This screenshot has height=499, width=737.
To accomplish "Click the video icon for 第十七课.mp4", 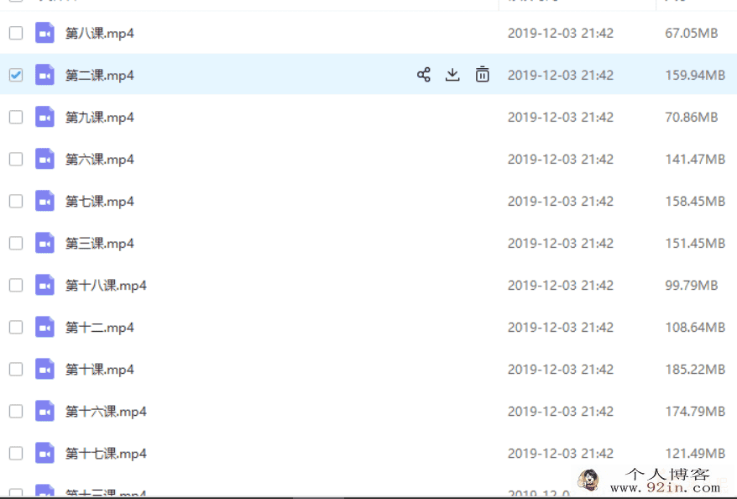I will tap(44, 453).
